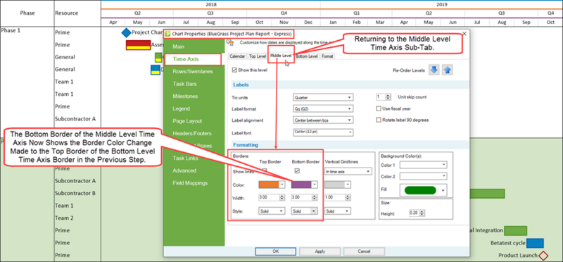Switch to the Bottom Level sub-tab

point(307,56)
